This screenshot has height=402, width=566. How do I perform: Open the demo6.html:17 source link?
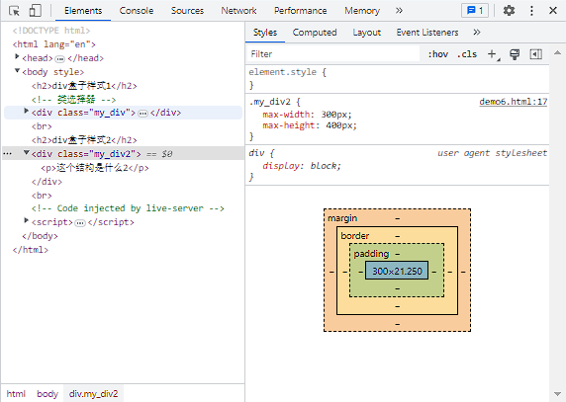(x=513, y=102)
